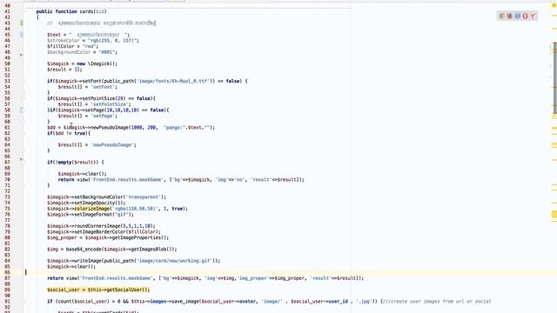The image size is (557, 313).
Task: Click the fold end marker at line 71
Action: 23,185
